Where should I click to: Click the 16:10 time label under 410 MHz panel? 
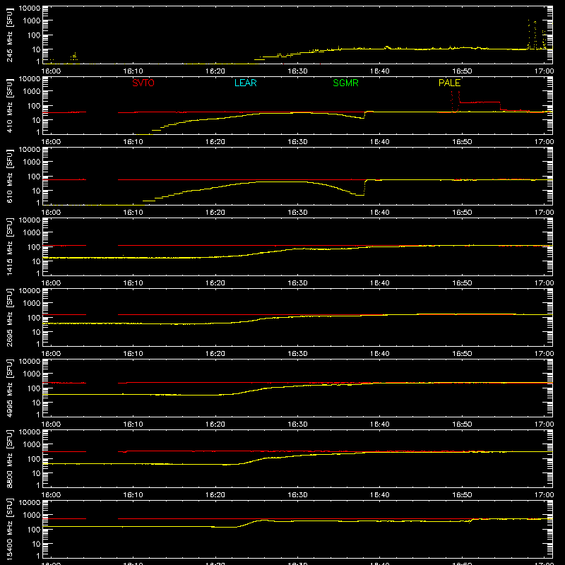coord(133,142)
